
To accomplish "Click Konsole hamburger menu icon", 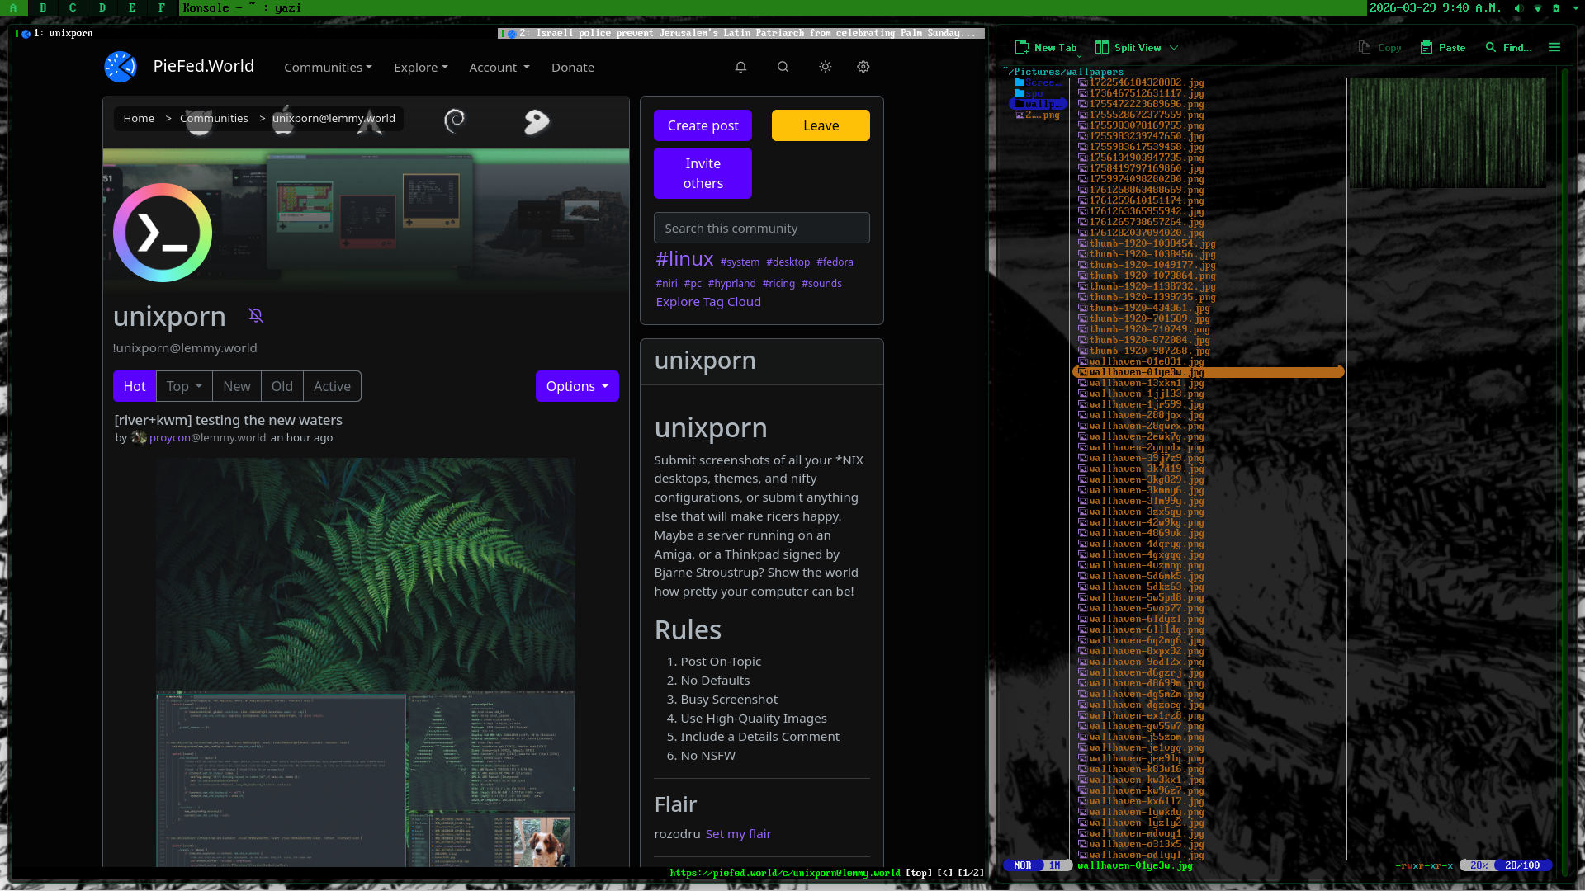I will [x=1554, y=48].
